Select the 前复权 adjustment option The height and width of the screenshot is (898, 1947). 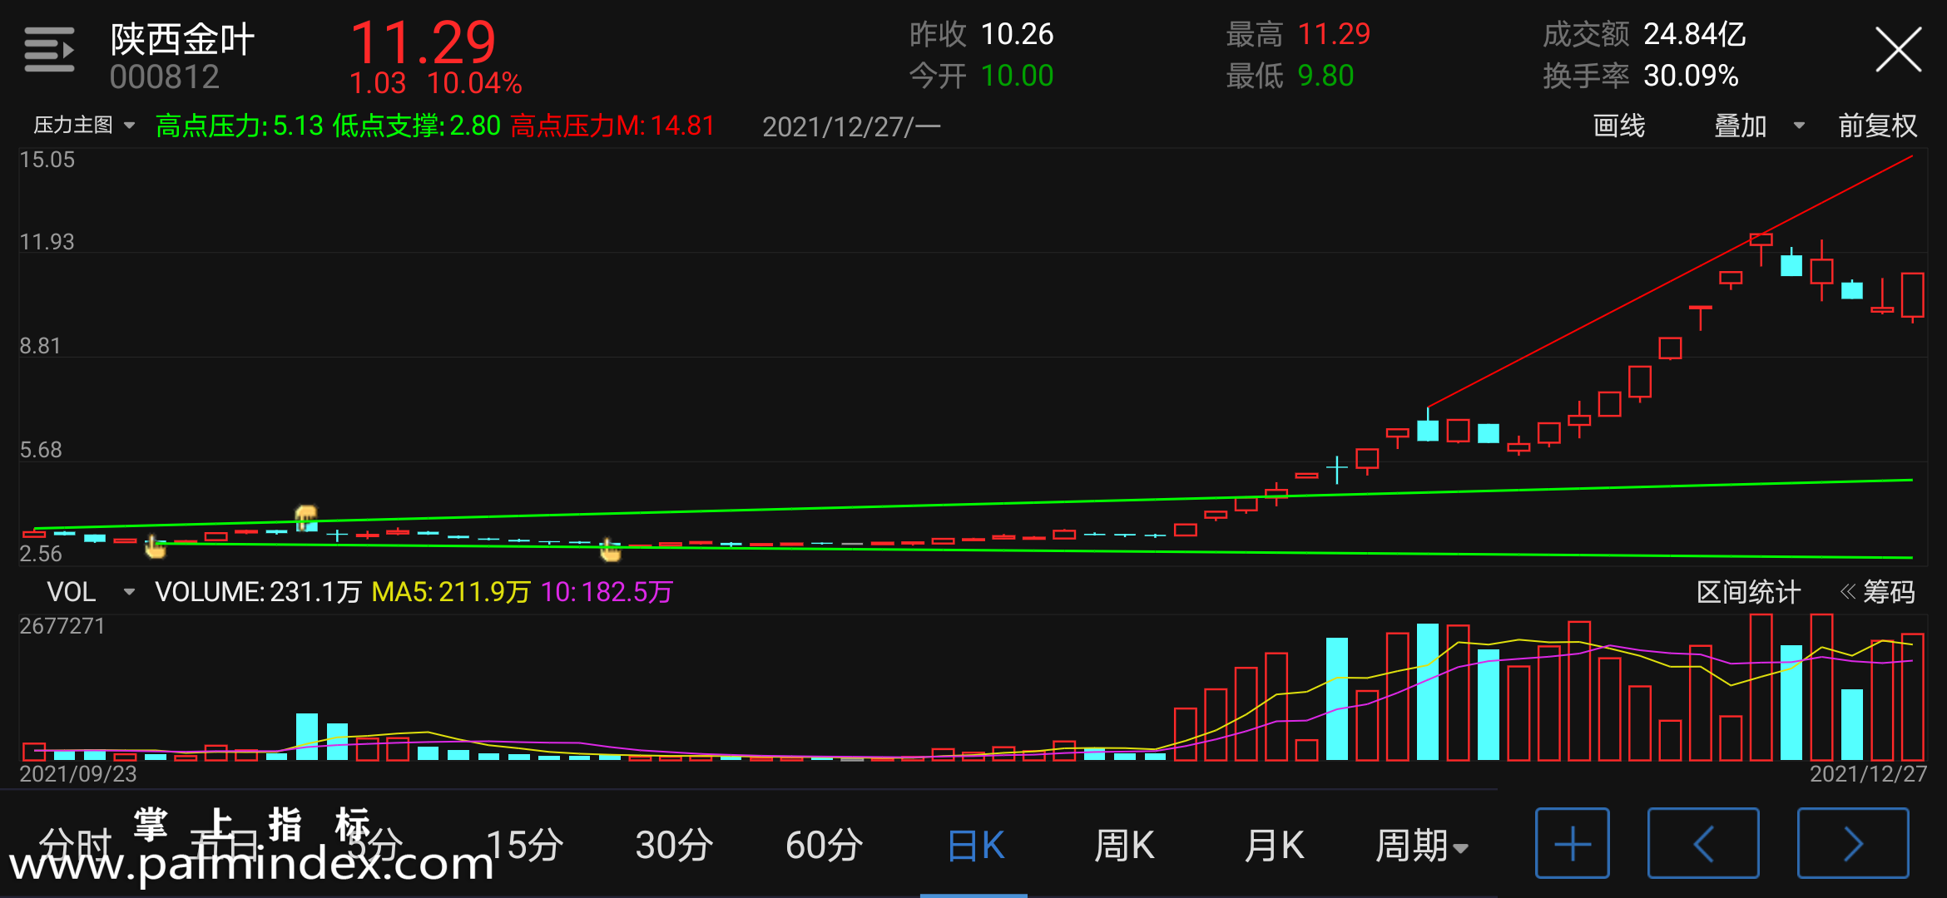click(x=1877, y=126)
